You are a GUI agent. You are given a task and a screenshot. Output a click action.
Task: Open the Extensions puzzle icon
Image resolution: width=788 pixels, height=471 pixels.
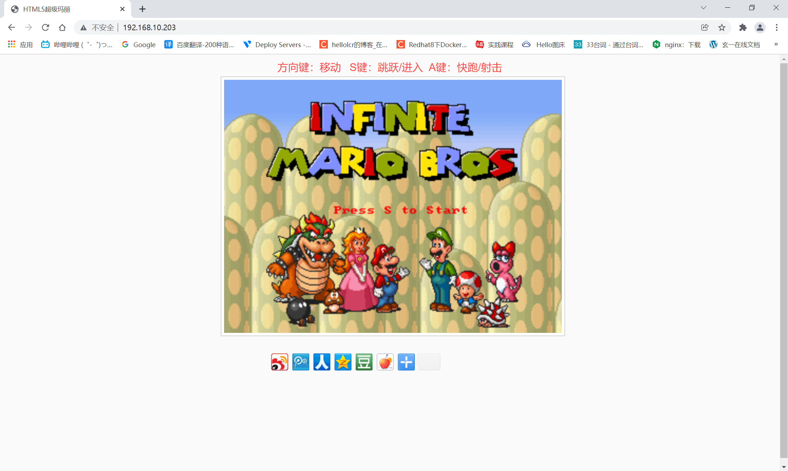click(x=743, y=27)
